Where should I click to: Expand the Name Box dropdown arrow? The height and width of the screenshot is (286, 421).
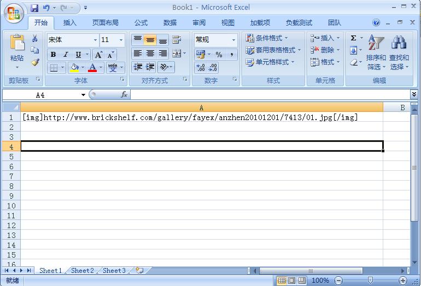[x=83, y=95]
